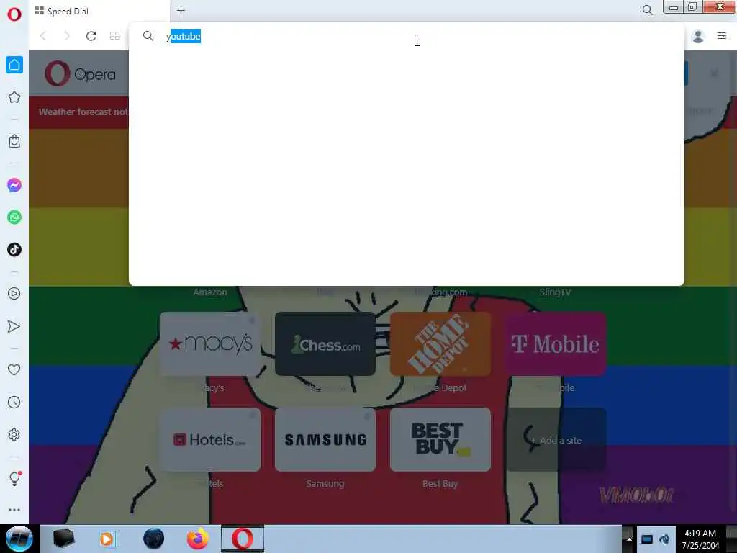Image resolution: width=737 pixels, height=553 pixels.
Task: Open globe browser icon in taskbar
Action: pos(154,539)
